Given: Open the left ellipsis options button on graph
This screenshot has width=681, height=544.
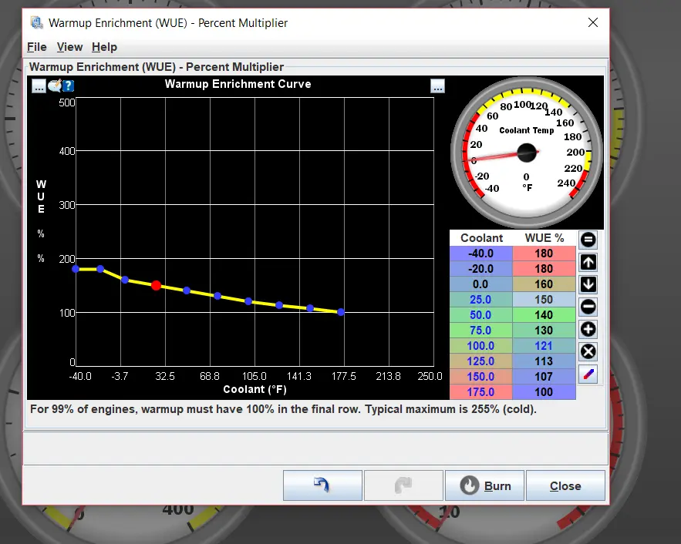Looking at the screenshot, I should tap(39, 86).
